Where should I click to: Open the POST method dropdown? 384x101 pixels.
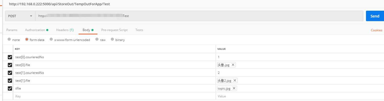tap(20, 16)
